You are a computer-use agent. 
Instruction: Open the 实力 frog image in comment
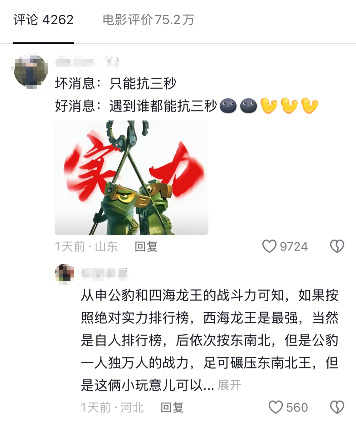[132, 178]
